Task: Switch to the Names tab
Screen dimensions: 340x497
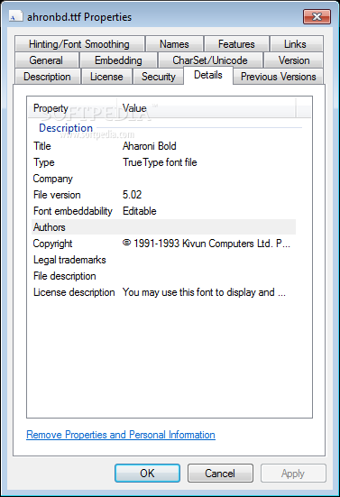Action: [174, 43]
